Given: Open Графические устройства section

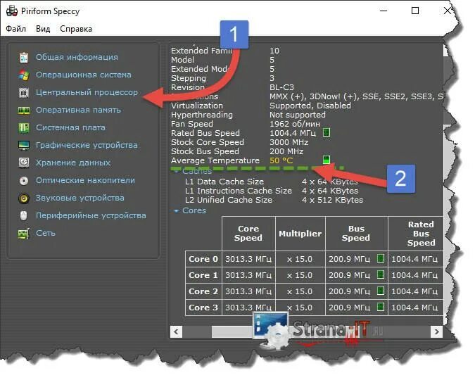Looking at the screenshot, I should tap(87, 145).
